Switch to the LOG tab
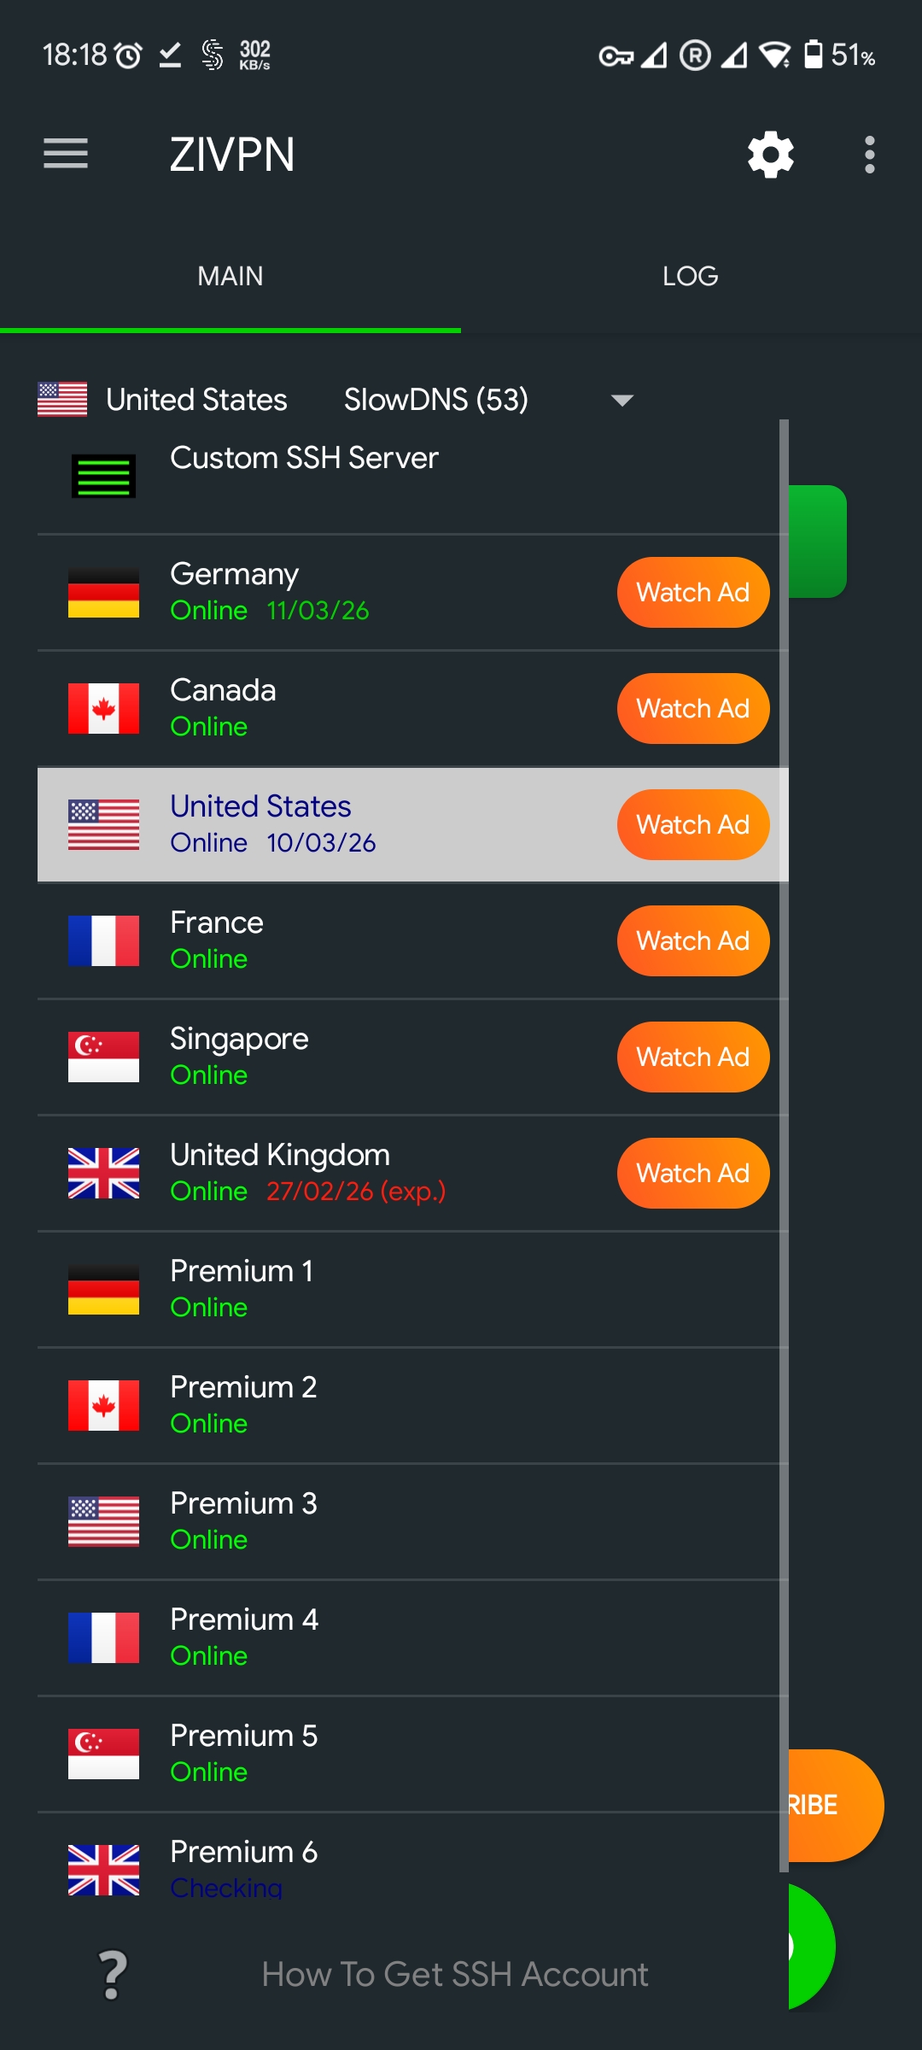This screenshot has width=922, height=2050. tap(690, 276)
